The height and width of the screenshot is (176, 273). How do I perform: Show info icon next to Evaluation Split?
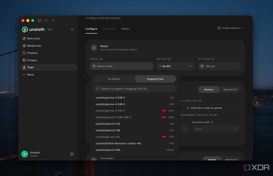coord(212,122)
